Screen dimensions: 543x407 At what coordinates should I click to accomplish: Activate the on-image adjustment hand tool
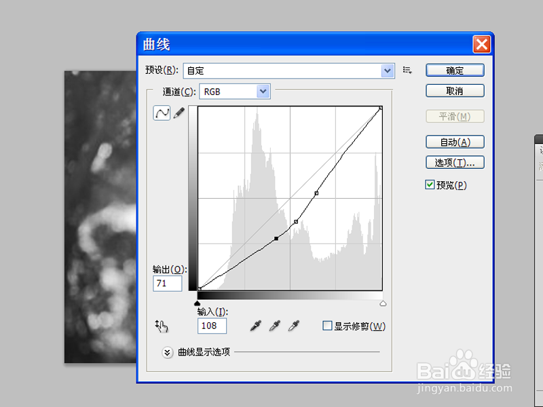(x=162, y=326)
